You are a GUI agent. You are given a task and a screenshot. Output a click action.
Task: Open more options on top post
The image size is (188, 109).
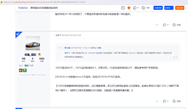tap(157, 25)
